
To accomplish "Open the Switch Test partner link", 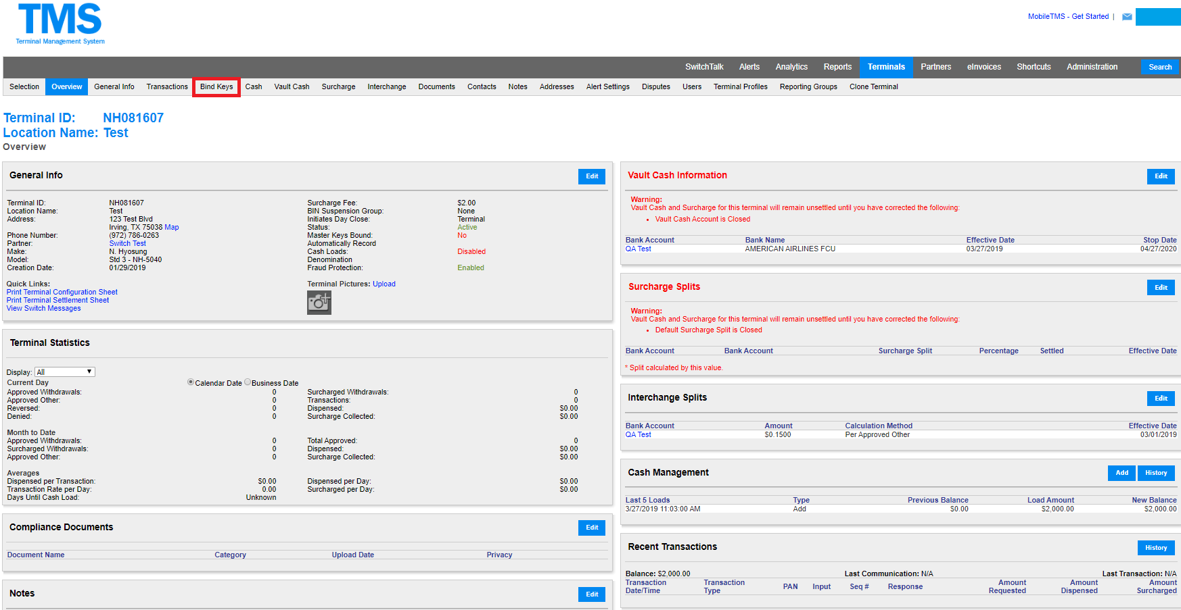I will pyautogui.click(x=127, y=243).
